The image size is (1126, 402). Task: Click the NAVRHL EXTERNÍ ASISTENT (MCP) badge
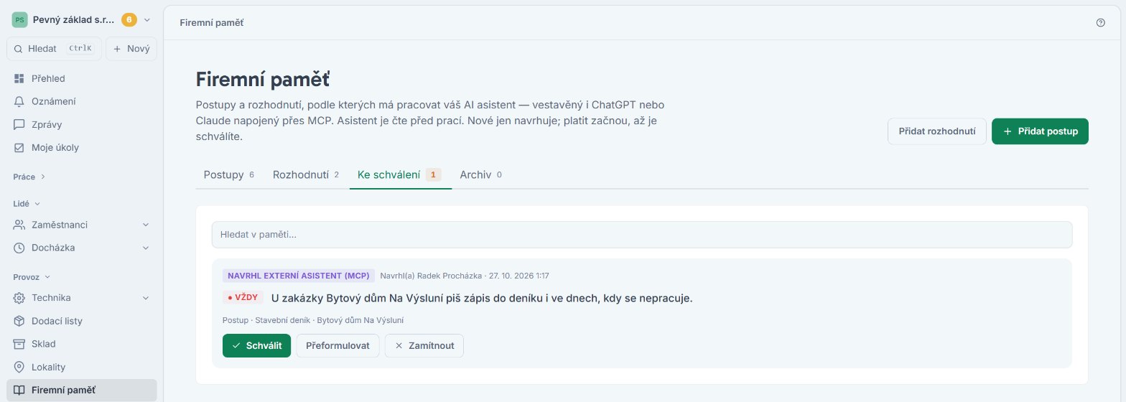[299, 276]
